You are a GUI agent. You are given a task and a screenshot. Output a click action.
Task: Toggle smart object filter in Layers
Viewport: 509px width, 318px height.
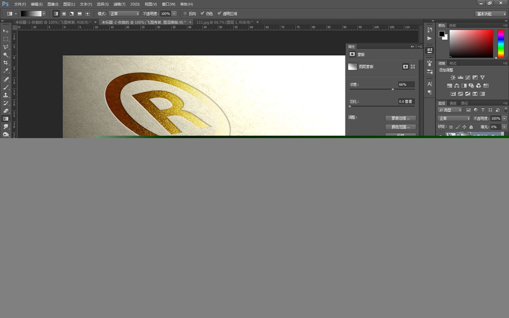pyautogui.click(x=497, y=110)
